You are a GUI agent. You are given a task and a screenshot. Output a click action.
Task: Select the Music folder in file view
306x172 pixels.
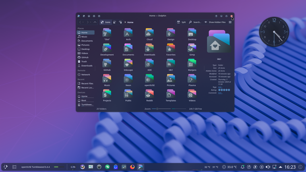pyautogui.click(x=107, y=80)
